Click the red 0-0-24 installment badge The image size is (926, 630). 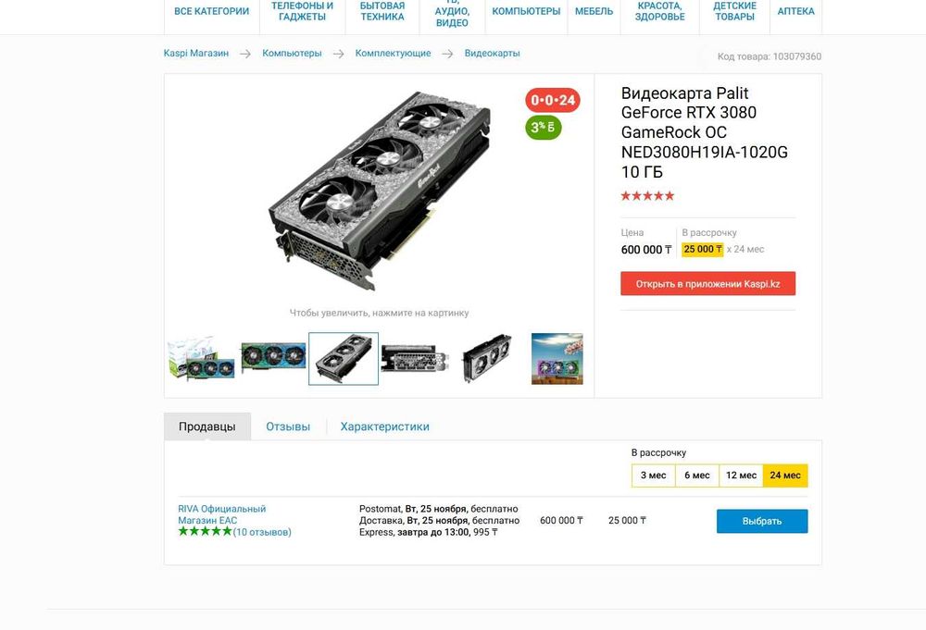coord(552,100)
